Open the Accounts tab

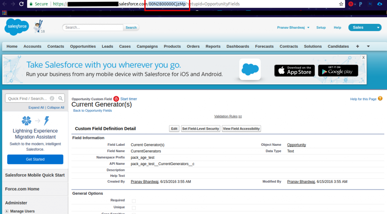point(33,46)
